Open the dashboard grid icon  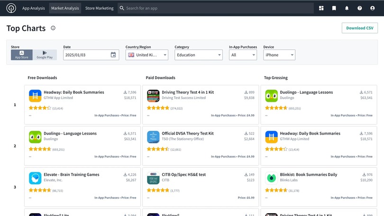click(x=321, y=8)
